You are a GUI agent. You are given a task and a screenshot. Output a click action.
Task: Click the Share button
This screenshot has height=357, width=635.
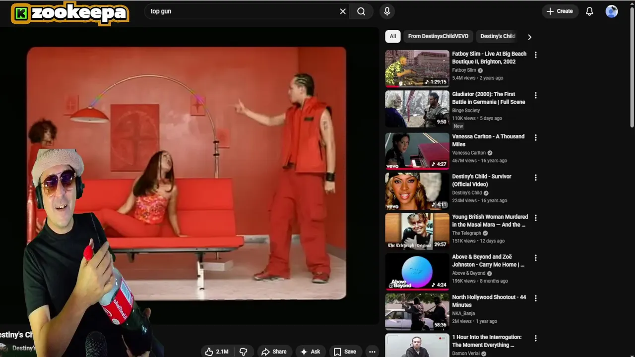[274, 352]
